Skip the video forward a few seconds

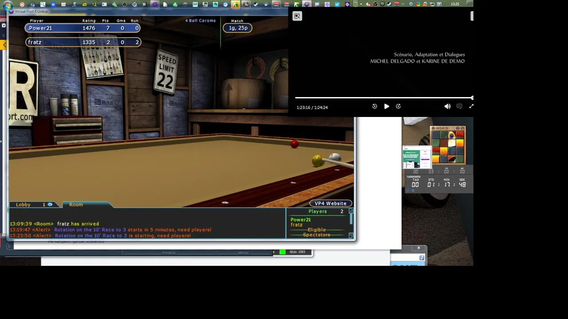coord(398,106)
